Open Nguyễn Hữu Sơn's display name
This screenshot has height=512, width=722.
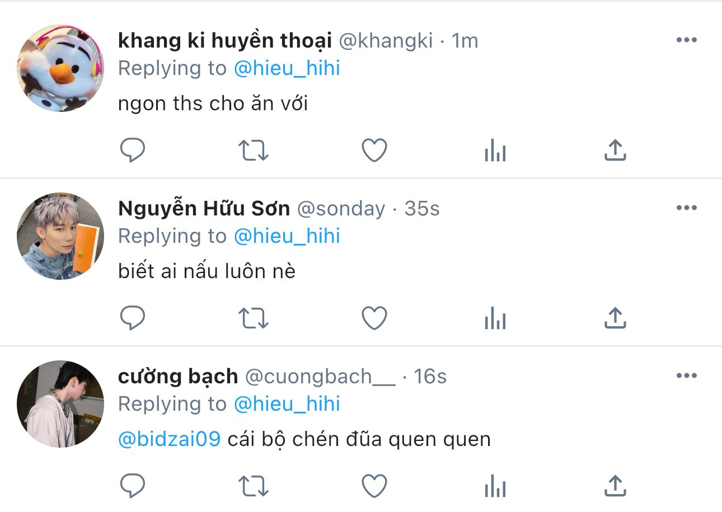click(x=204, y=208)
